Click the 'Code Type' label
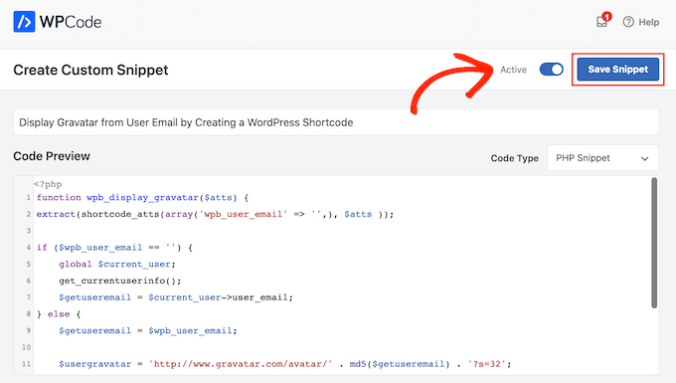676x383 pixels. [x=514, y=158]
